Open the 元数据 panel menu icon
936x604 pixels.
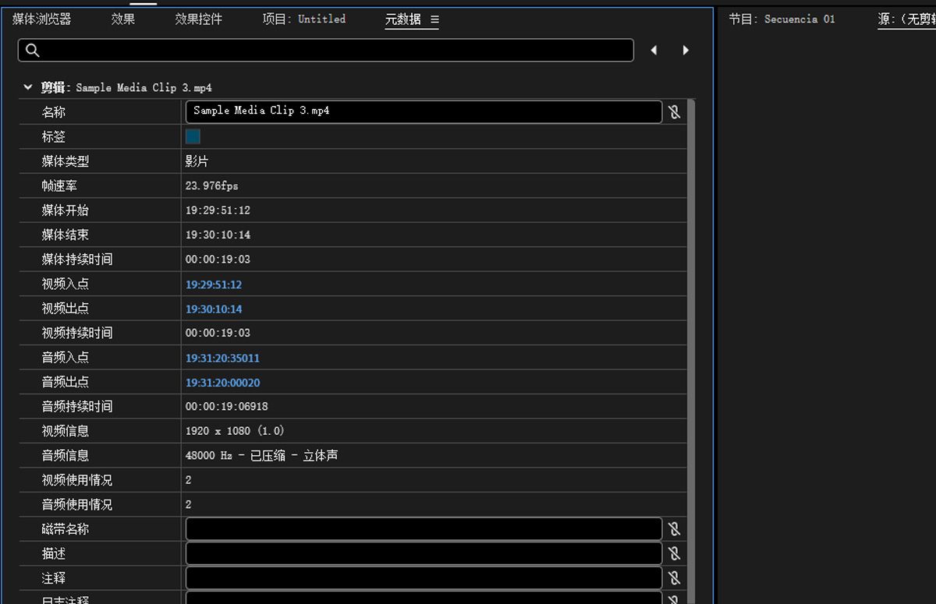(434, 19)
